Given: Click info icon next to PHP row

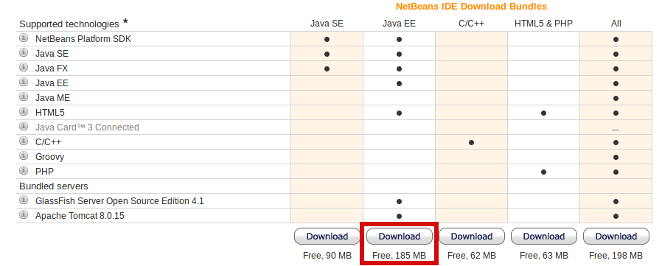Looking at the screenshot, I should point(24,170).
